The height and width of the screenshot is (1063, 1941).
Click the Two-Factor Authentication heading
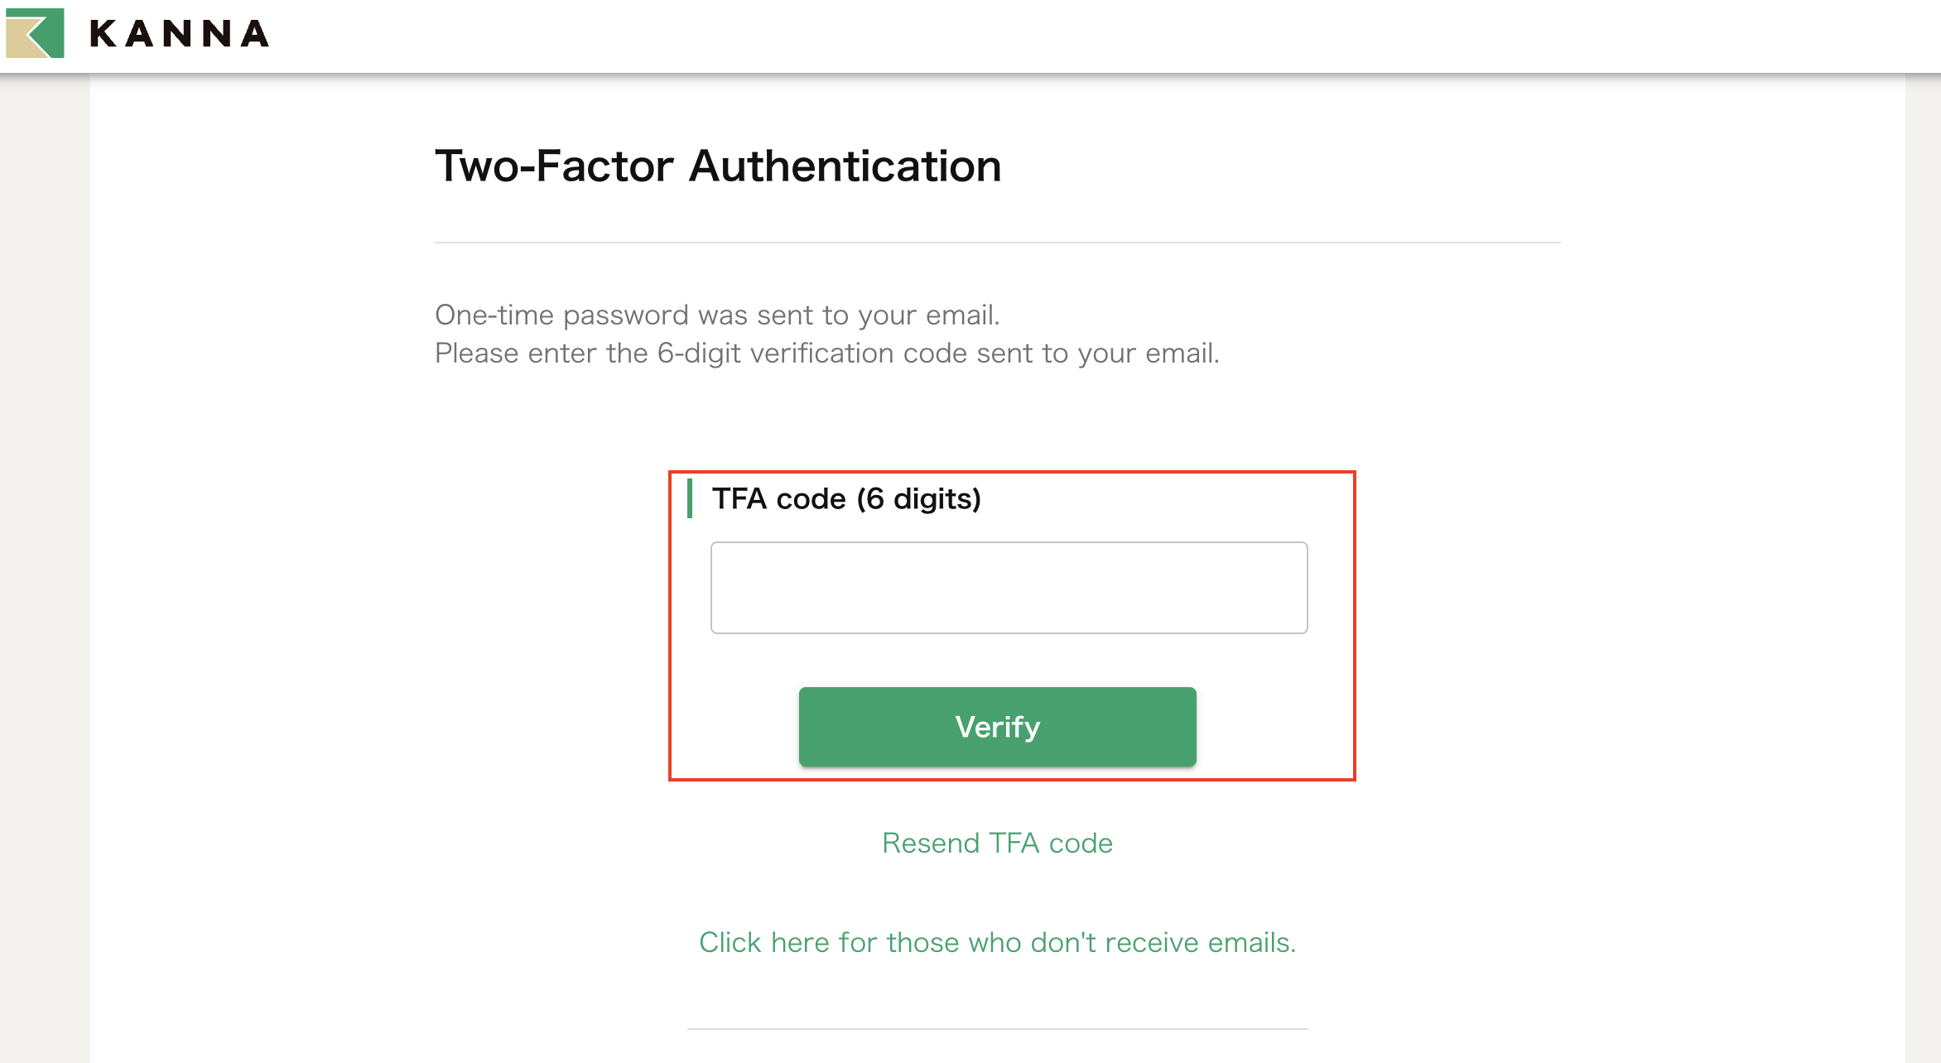point(718,166)
